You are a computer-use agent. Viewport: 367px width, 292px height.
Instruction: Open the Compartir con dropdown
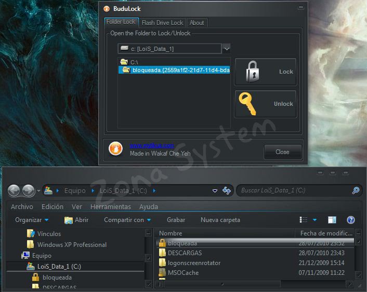point(127,220)
